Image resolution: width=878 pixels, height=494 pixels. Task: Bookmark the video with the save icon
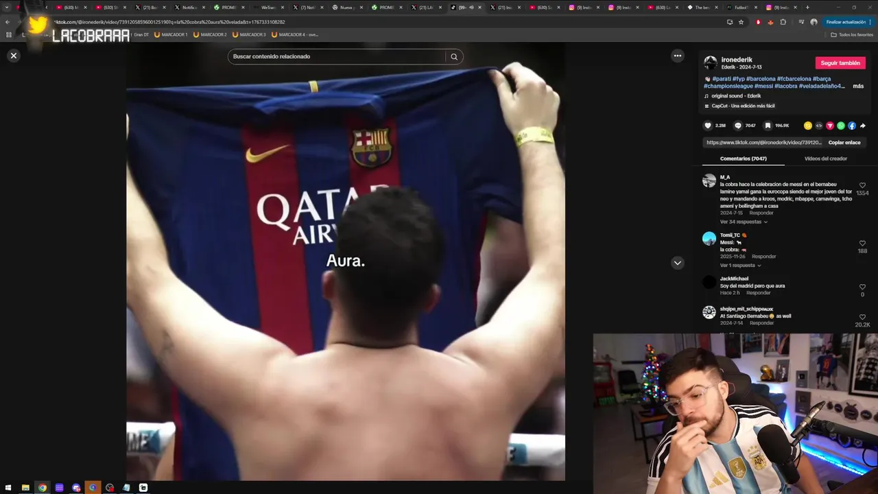[x=768, y=126]
